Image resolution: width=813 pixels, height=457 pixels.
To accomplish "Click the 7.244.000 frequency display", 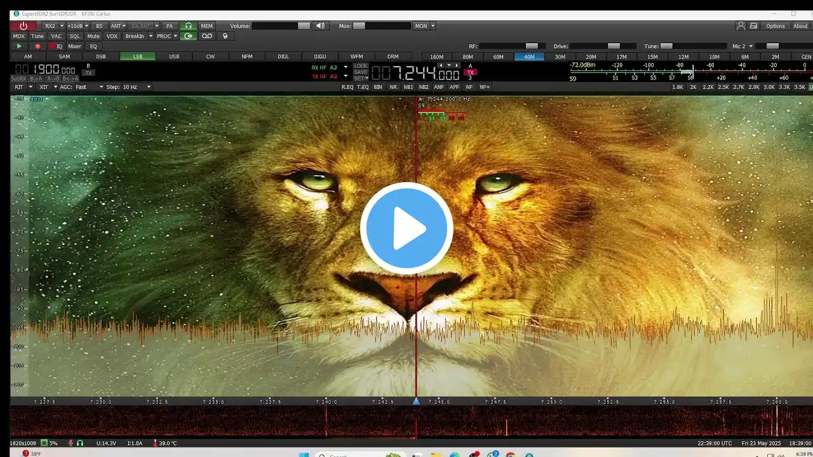I will (x=415, y=73).
